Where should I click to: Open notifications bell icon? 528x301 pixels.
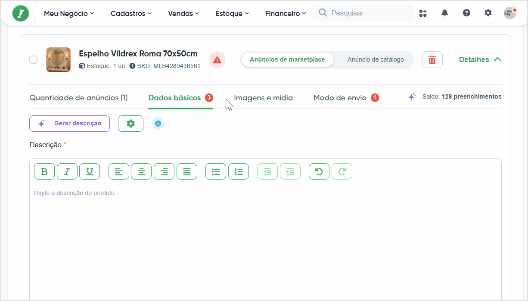(445, 13)
